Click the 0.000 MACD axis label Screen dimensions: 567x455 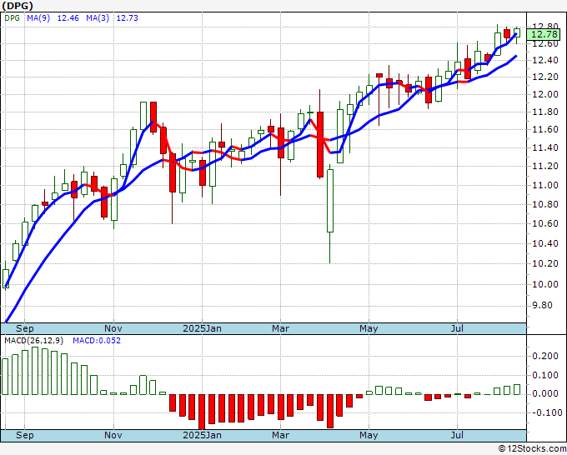point(545,393)
